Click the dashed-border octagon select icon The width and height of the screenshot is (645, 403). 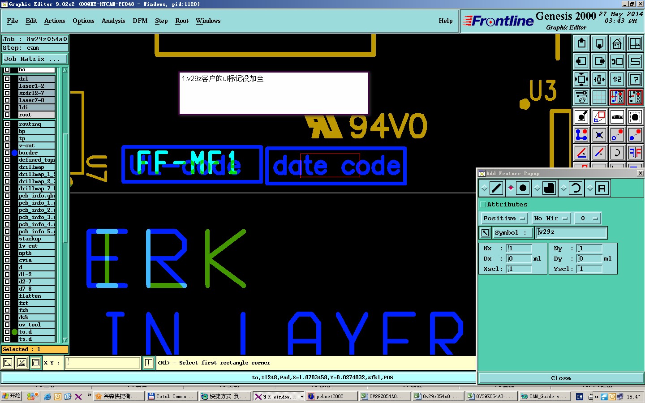[635, 117]
